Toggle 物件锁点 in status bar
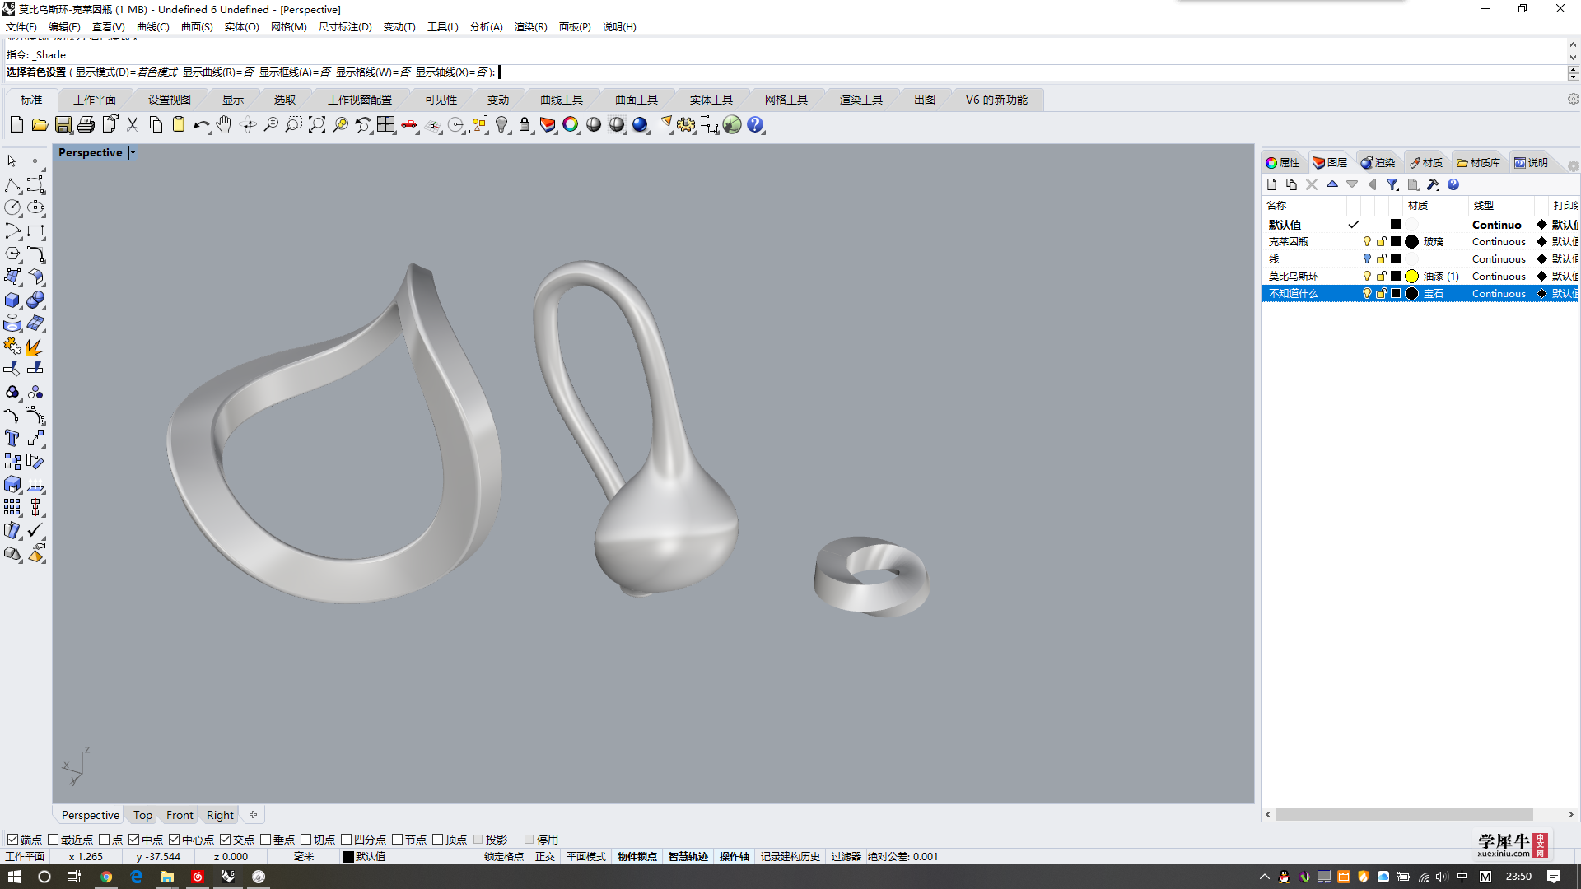This screenshot has width=1581, height=889. tap(637, 857)
